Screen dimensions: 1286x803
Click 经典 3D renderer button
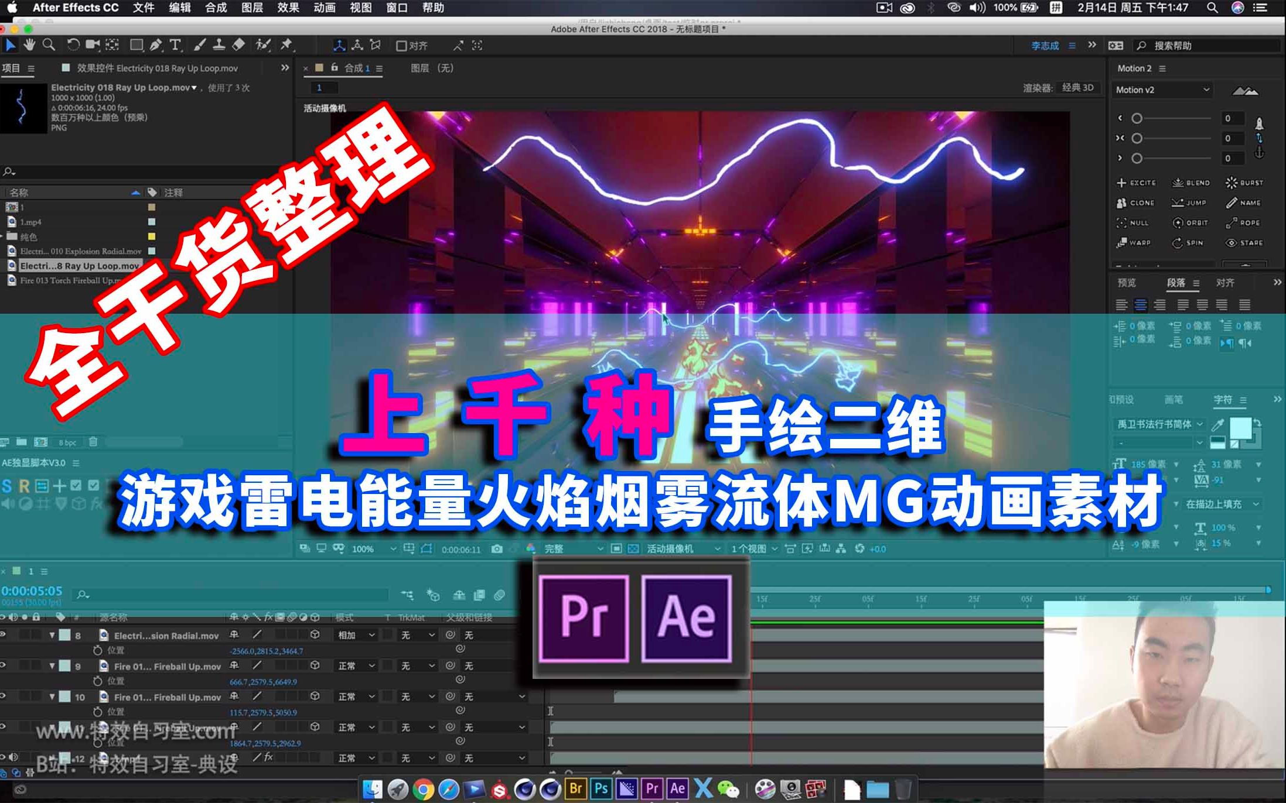[1077, 88]
